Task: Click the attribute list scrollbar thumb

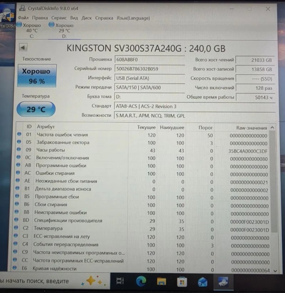Action: point(273,182)
